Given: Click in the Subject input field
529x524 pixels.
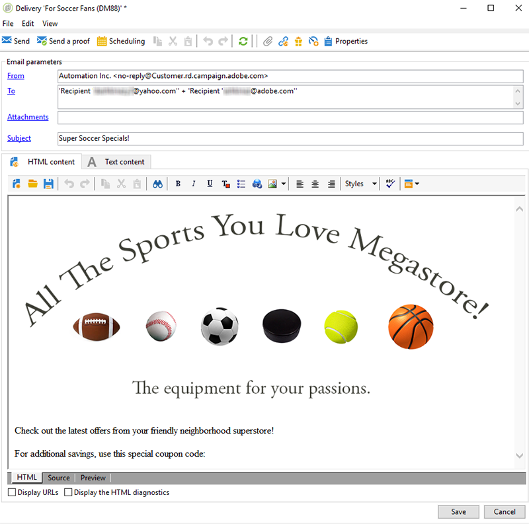Looking at the screenshot, I should coord(290,139).
